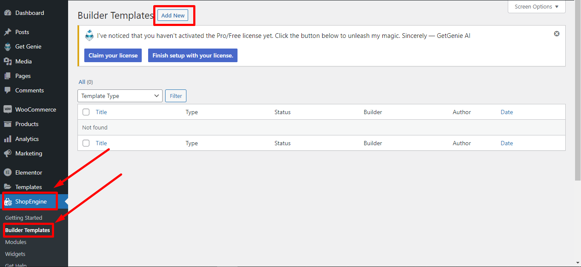Sort by Date in table header
The height and width of the screenshot is (267, 581).
(x=507, y=112)
